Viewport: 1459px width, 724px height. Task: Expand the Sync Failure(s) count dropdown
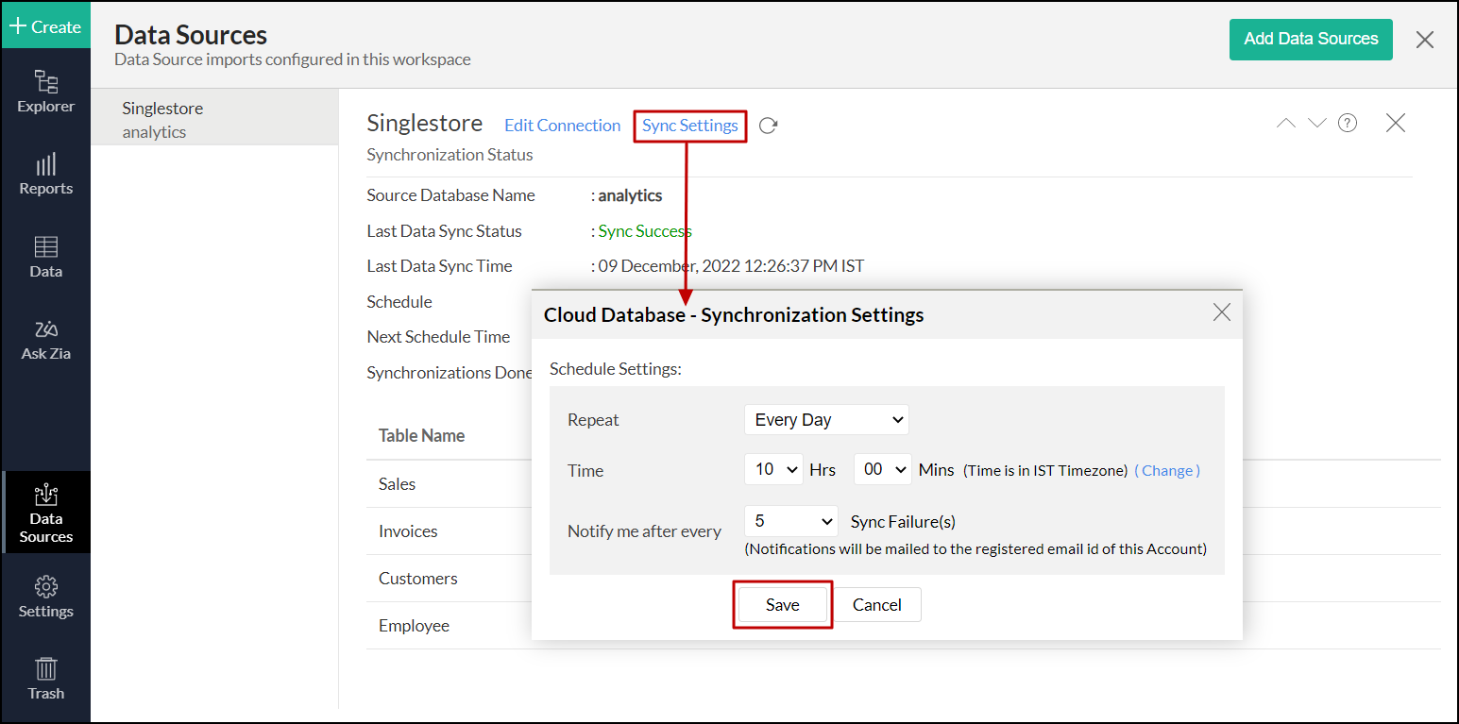pos(790,521)
